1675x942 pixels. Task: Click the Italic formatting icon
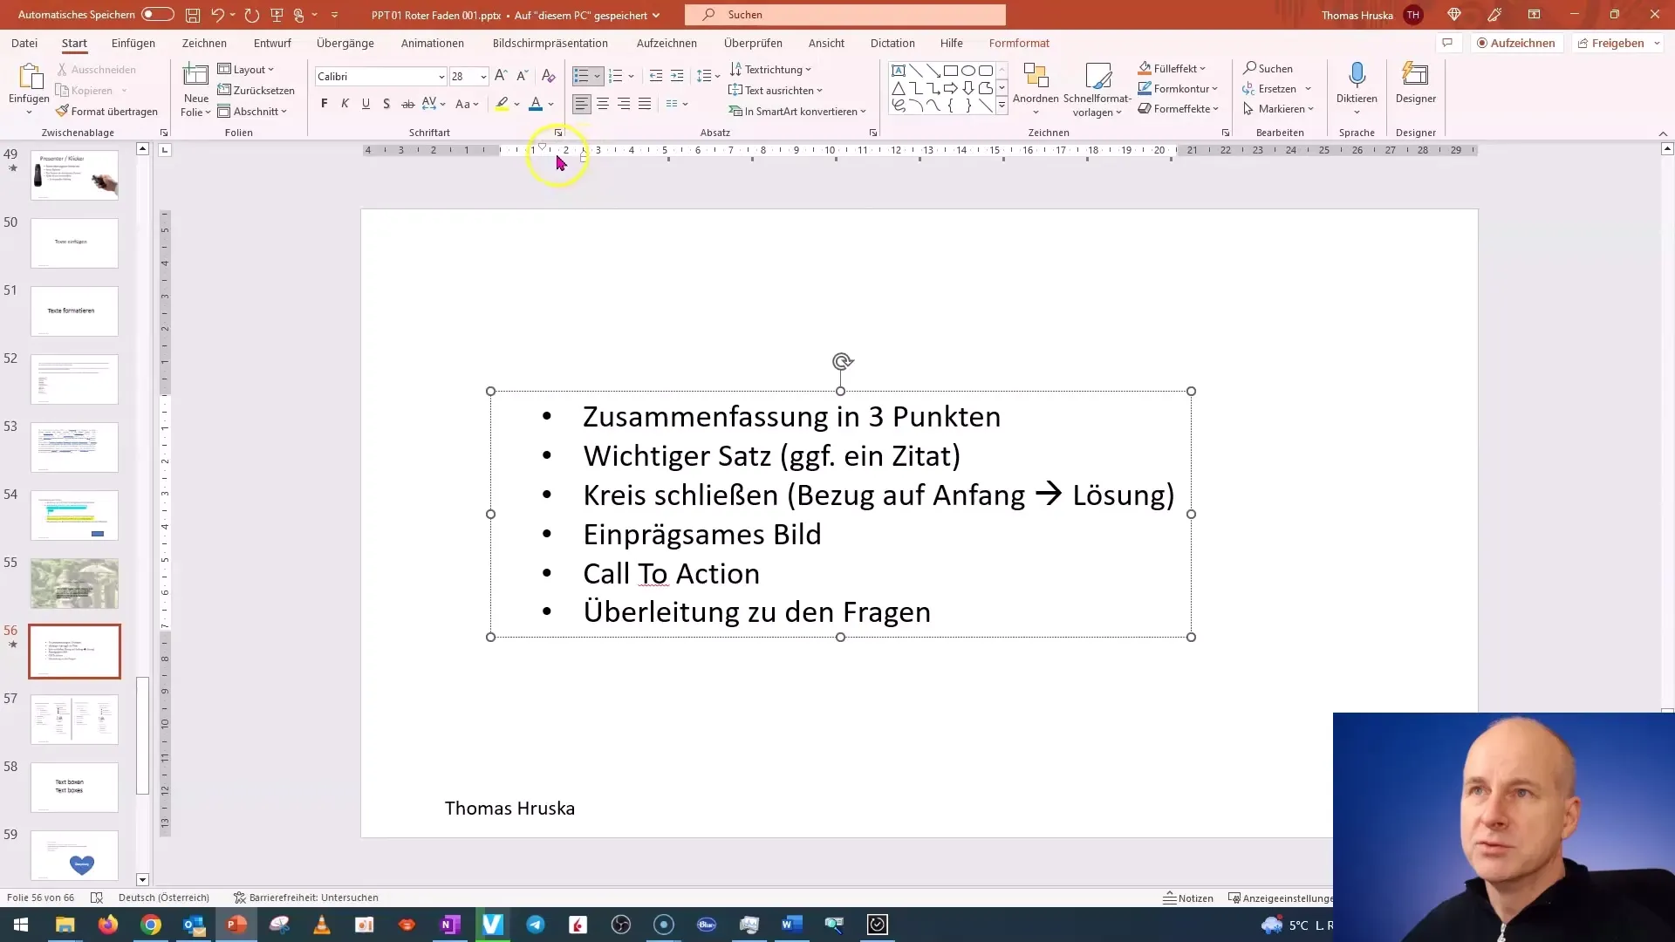click(x=345, y=104)
